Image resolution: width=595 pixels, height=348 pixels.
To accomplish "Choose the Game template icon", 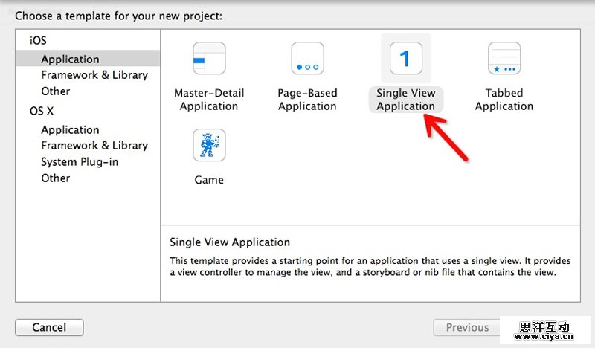I will 209,145.
